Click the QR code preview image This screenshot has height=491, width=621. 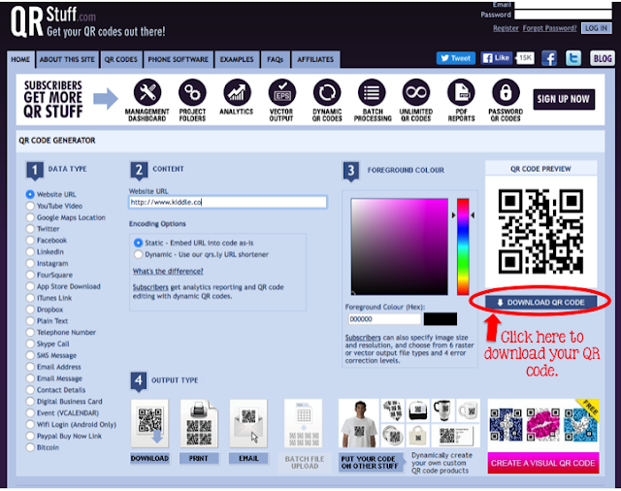point(540,231)
